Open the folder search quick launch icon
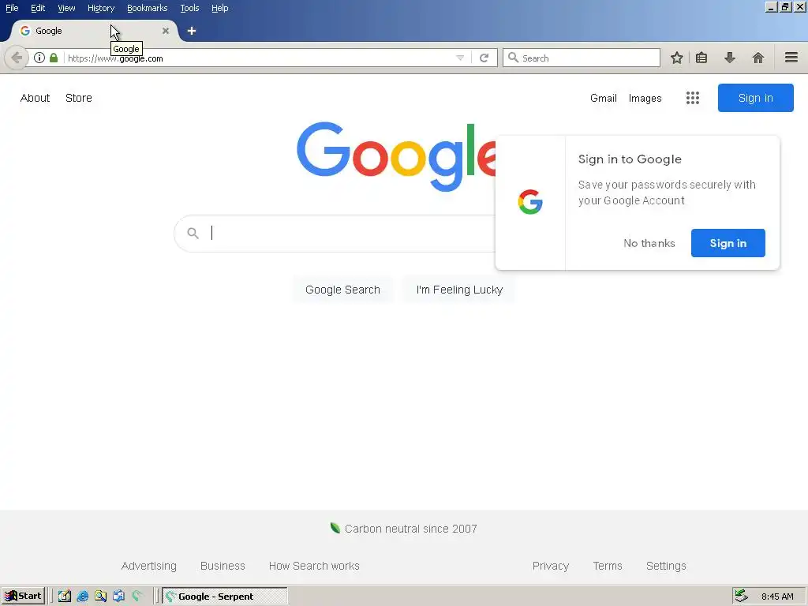The width and height of the screenshot is (808, 606). point(100,597)
